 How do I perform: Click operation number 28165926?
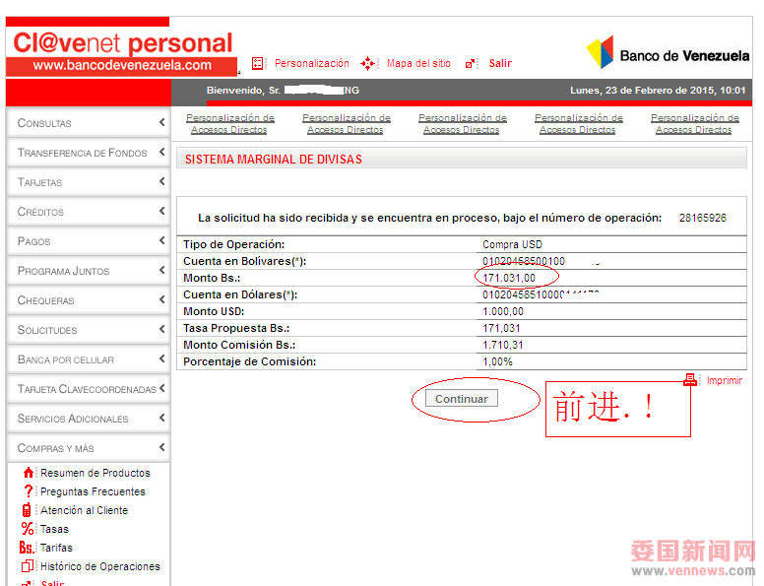pos(703,218)
